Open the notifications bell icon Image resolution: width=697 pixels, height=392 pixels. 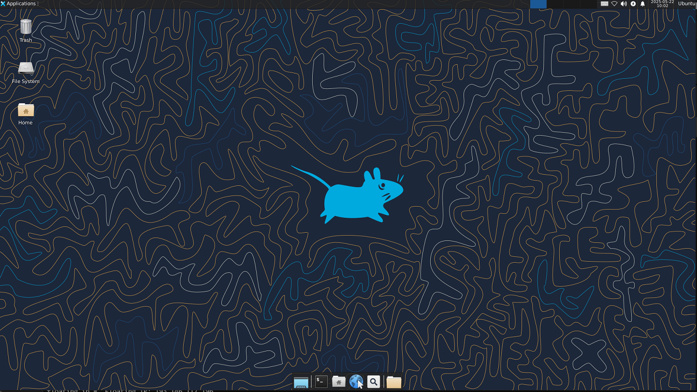[642, 4]
